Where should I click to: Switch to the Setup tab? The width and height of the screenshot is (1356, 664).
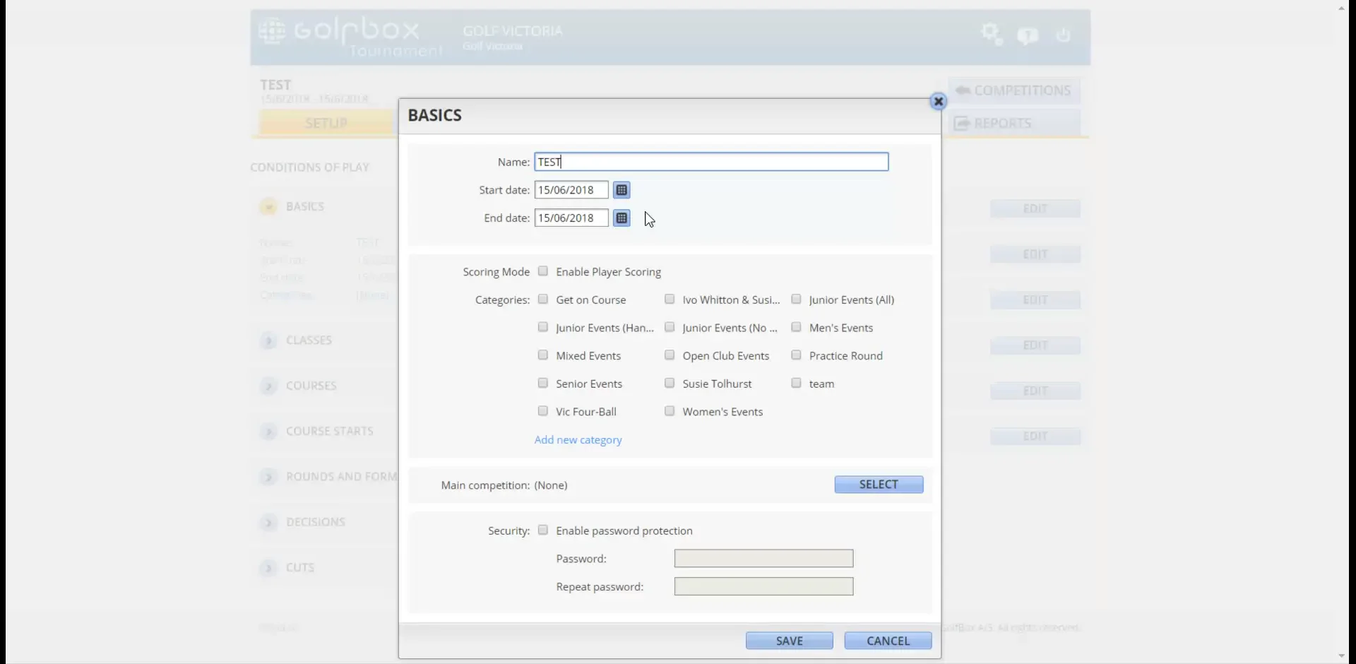coord(326,123)
